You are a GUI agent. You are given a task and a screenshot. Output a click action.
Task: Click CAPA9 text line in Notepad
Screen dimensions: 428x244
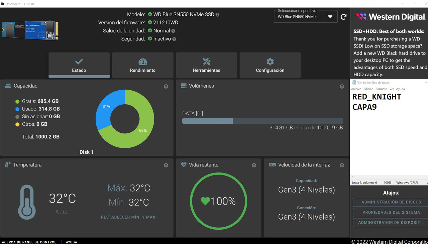click(364, 107)
